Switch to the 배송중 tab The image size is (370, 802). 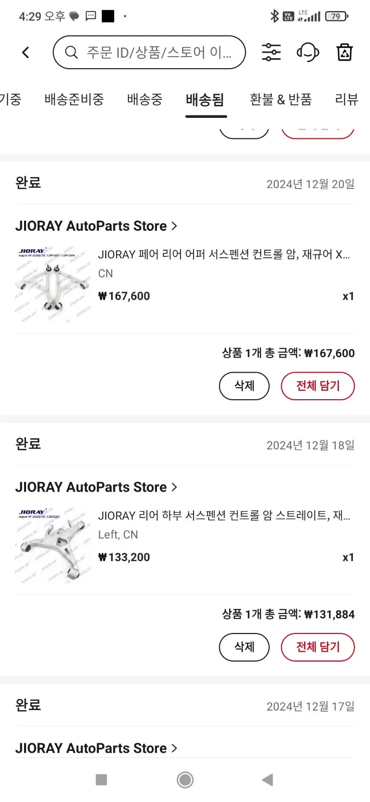point(145,99)
